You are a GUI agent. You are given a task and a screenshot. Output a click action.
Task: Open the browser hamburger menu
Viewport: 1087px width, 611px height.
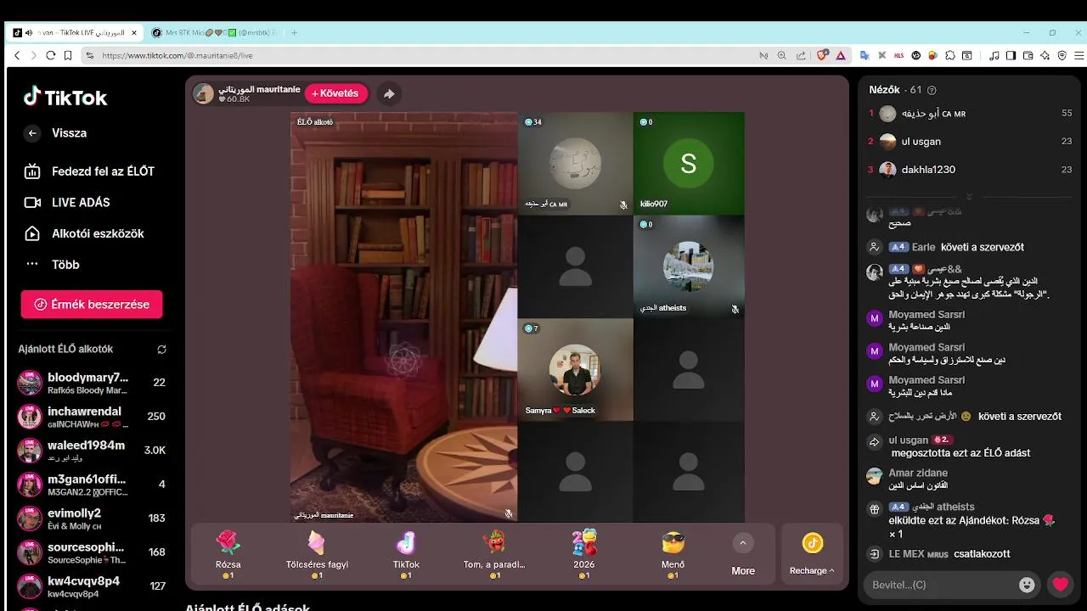(x=1079, y=55)
